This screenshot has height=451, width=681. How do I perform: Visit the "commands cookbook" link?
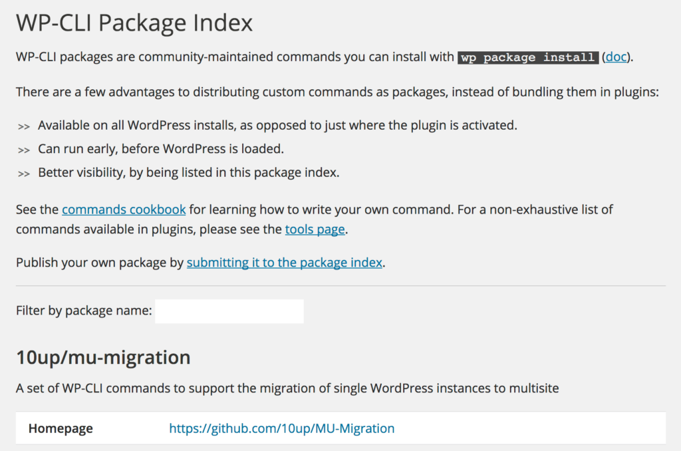123,210
